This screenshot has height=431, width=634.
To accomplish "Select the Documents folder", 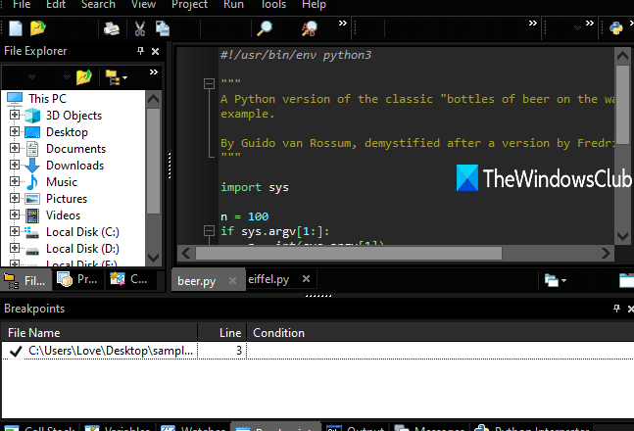I will coord(76,149).
